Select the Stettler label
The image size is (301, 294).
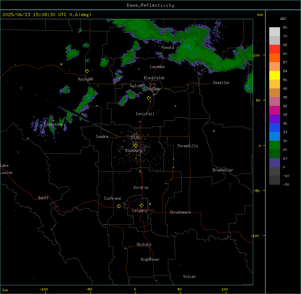click(x=221, y=83)
